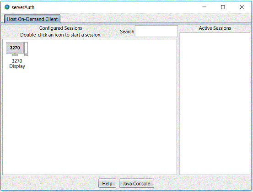Select the "3270 Display" session label text

[17, 64]
